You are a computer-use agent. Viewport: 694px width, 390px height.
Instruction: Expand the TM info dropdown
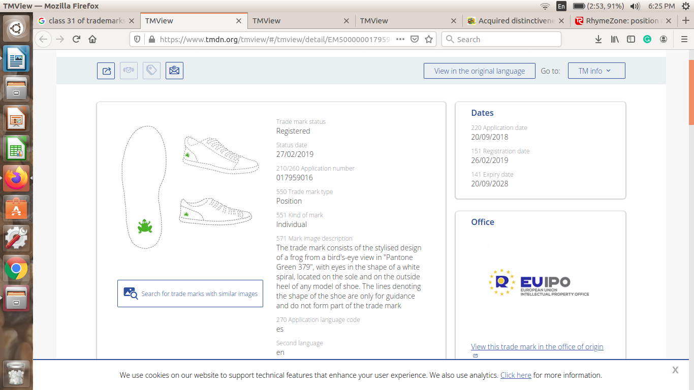click(x=596, y=71)
